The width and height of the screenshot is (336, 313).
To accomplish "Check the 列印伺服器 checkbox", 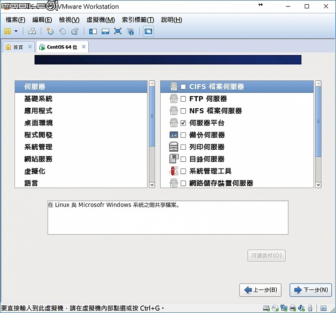I will [183, 147].
